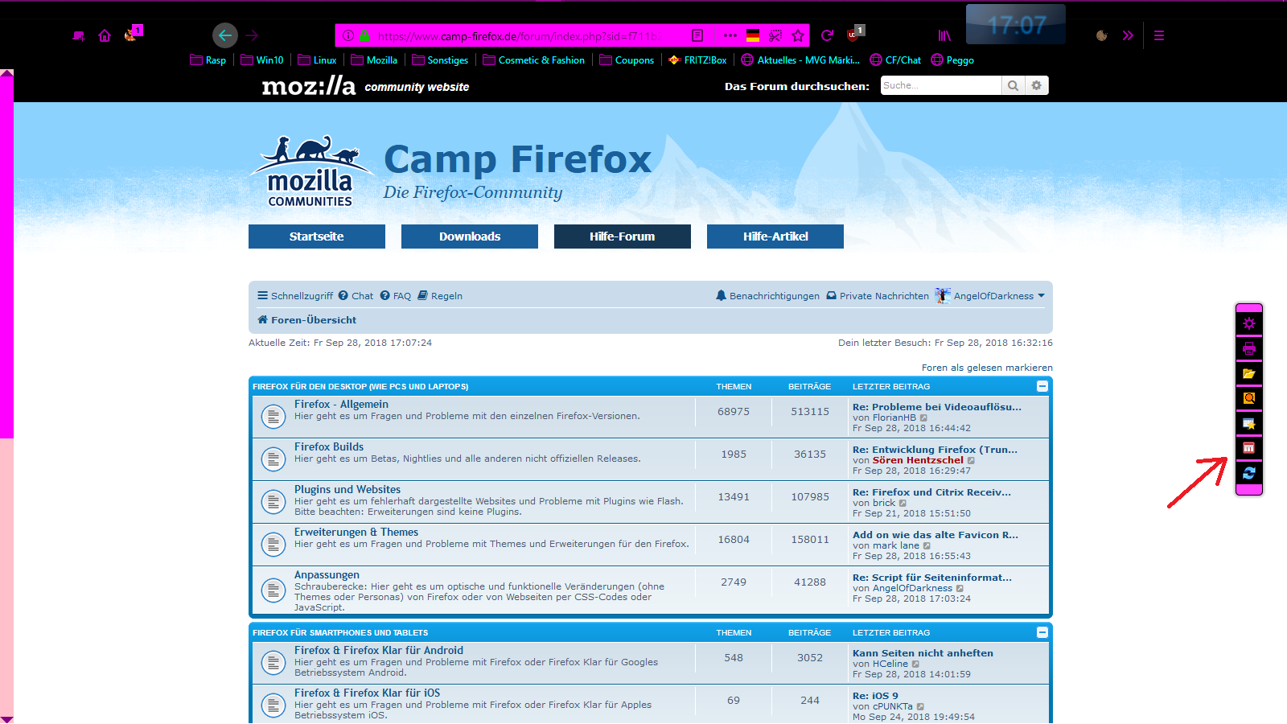Open the forum FAQ link
1287x724 pixels.
[396, 296]
